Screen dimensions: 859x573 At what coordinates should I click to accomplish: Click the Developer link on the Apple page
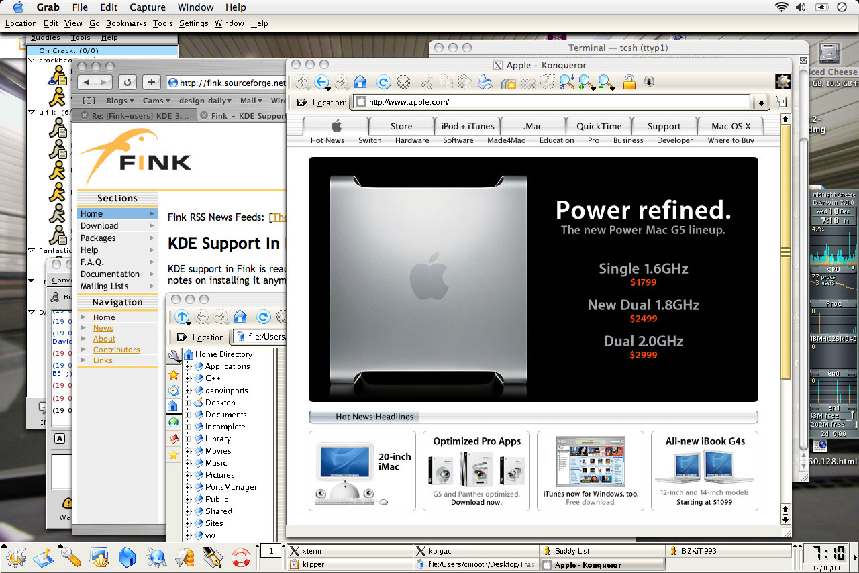(x=674, y=140)
